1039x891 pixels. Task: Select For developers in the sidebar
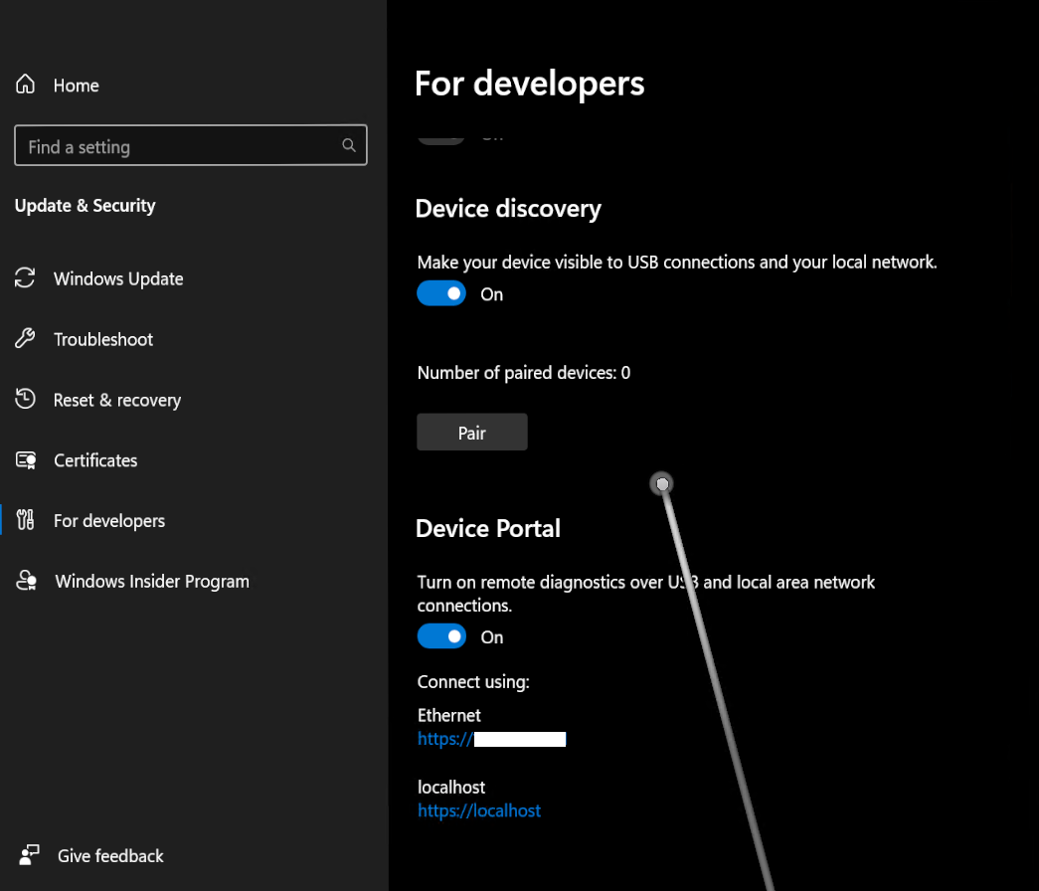tap(109, 520)
